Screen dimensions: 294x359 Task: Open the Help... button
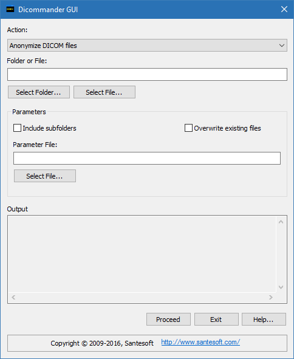(264, 319)
